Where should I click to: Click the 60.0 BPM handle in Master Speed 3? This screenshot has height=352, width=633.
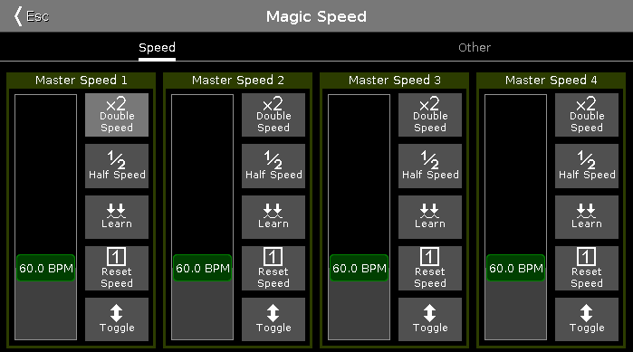(360, 268)
